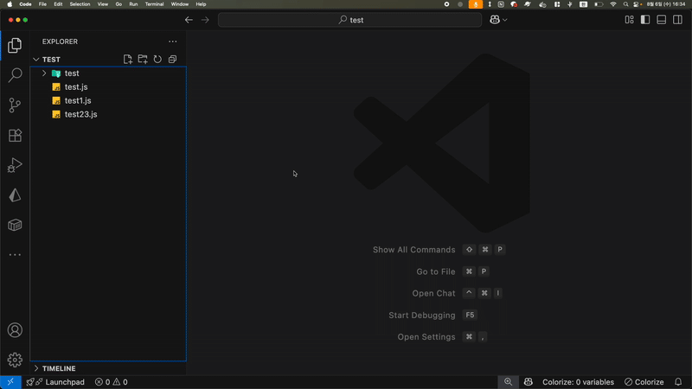
Task: Collapse the TEST workspace section
Action: 36,59
